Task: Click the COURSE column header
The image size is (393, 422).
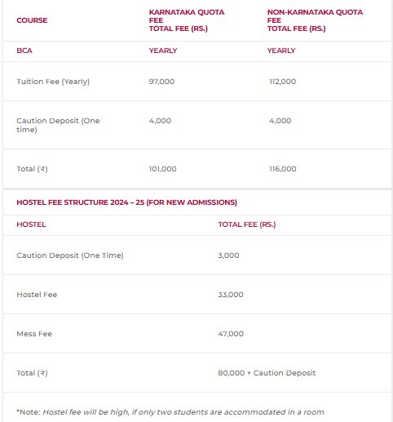Action: pos(32,20)
